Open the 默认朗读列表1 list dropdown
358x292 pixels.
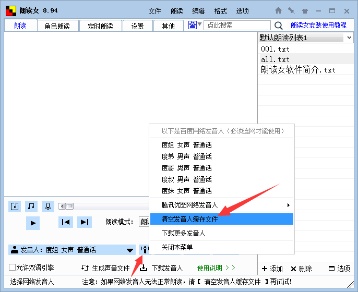coord(349,38)
